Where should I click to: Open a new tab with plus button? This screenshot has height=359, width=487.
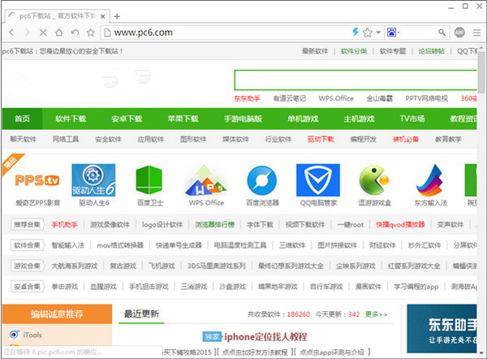(x=117, y=16)
